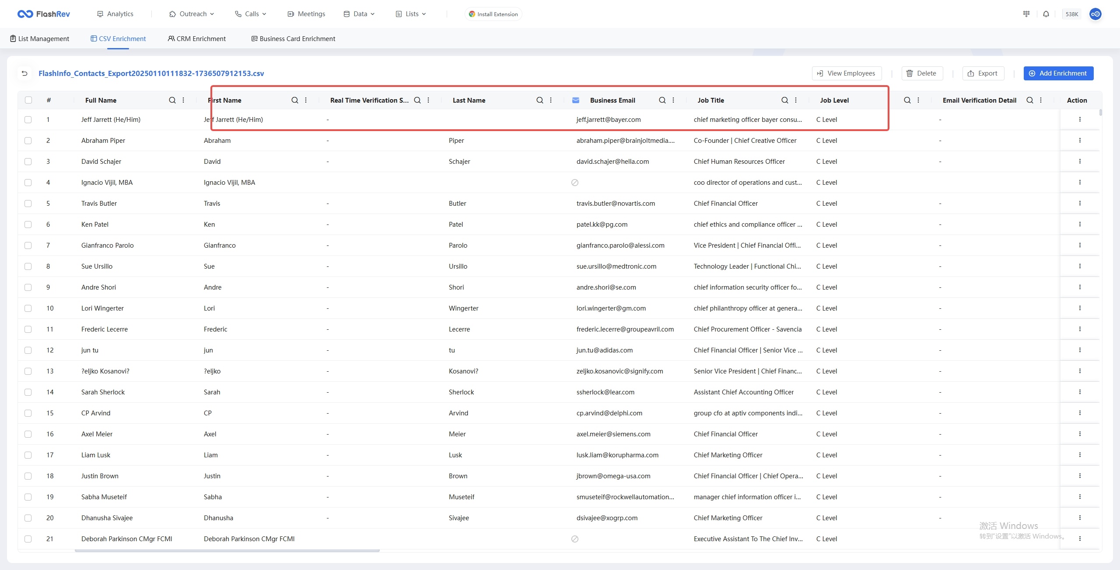Expand the Calls menu

click(251, 14)
